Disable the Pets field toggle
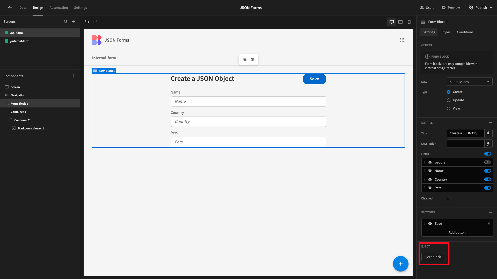This screenshot has height=279, width=497. click(x=488, y=188)
